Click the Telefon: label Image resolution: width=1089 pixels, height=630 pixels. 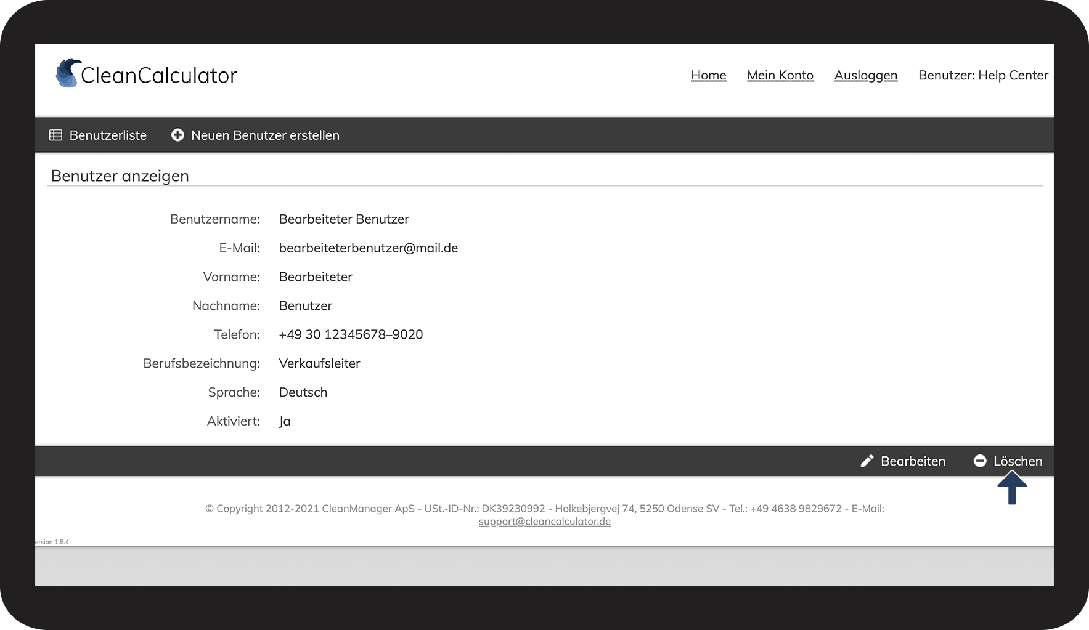click(237, 334)
